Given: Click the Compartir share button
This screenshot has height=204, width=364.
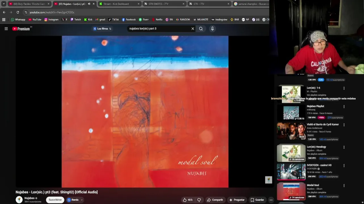Looking at the screenshot, I should click(215, 200).
